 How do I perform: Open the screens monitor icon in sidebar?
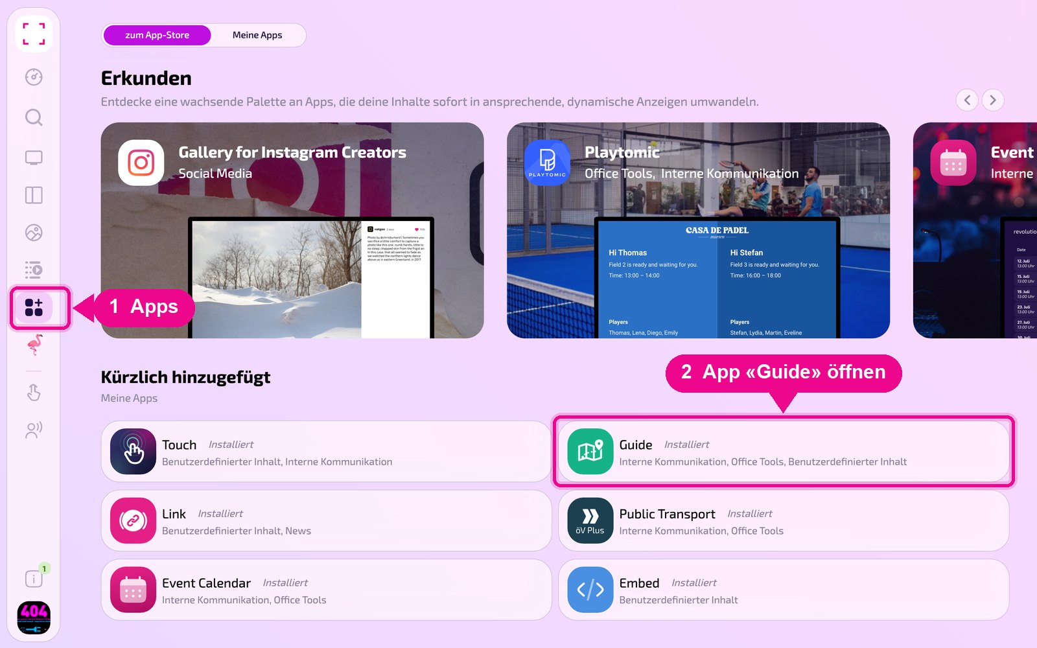[34, 157]
